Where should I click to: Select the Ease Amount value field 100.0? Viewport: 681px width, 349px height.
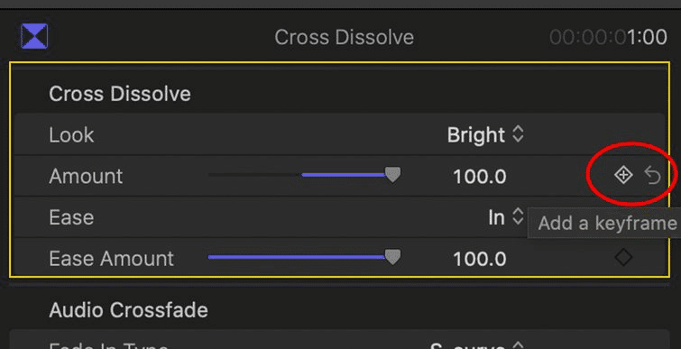[x=480, y=259]
